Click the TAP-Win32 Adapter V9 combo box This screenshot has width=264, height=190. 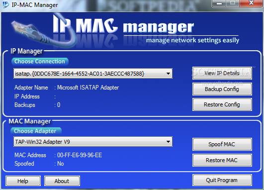pos(93,142)
